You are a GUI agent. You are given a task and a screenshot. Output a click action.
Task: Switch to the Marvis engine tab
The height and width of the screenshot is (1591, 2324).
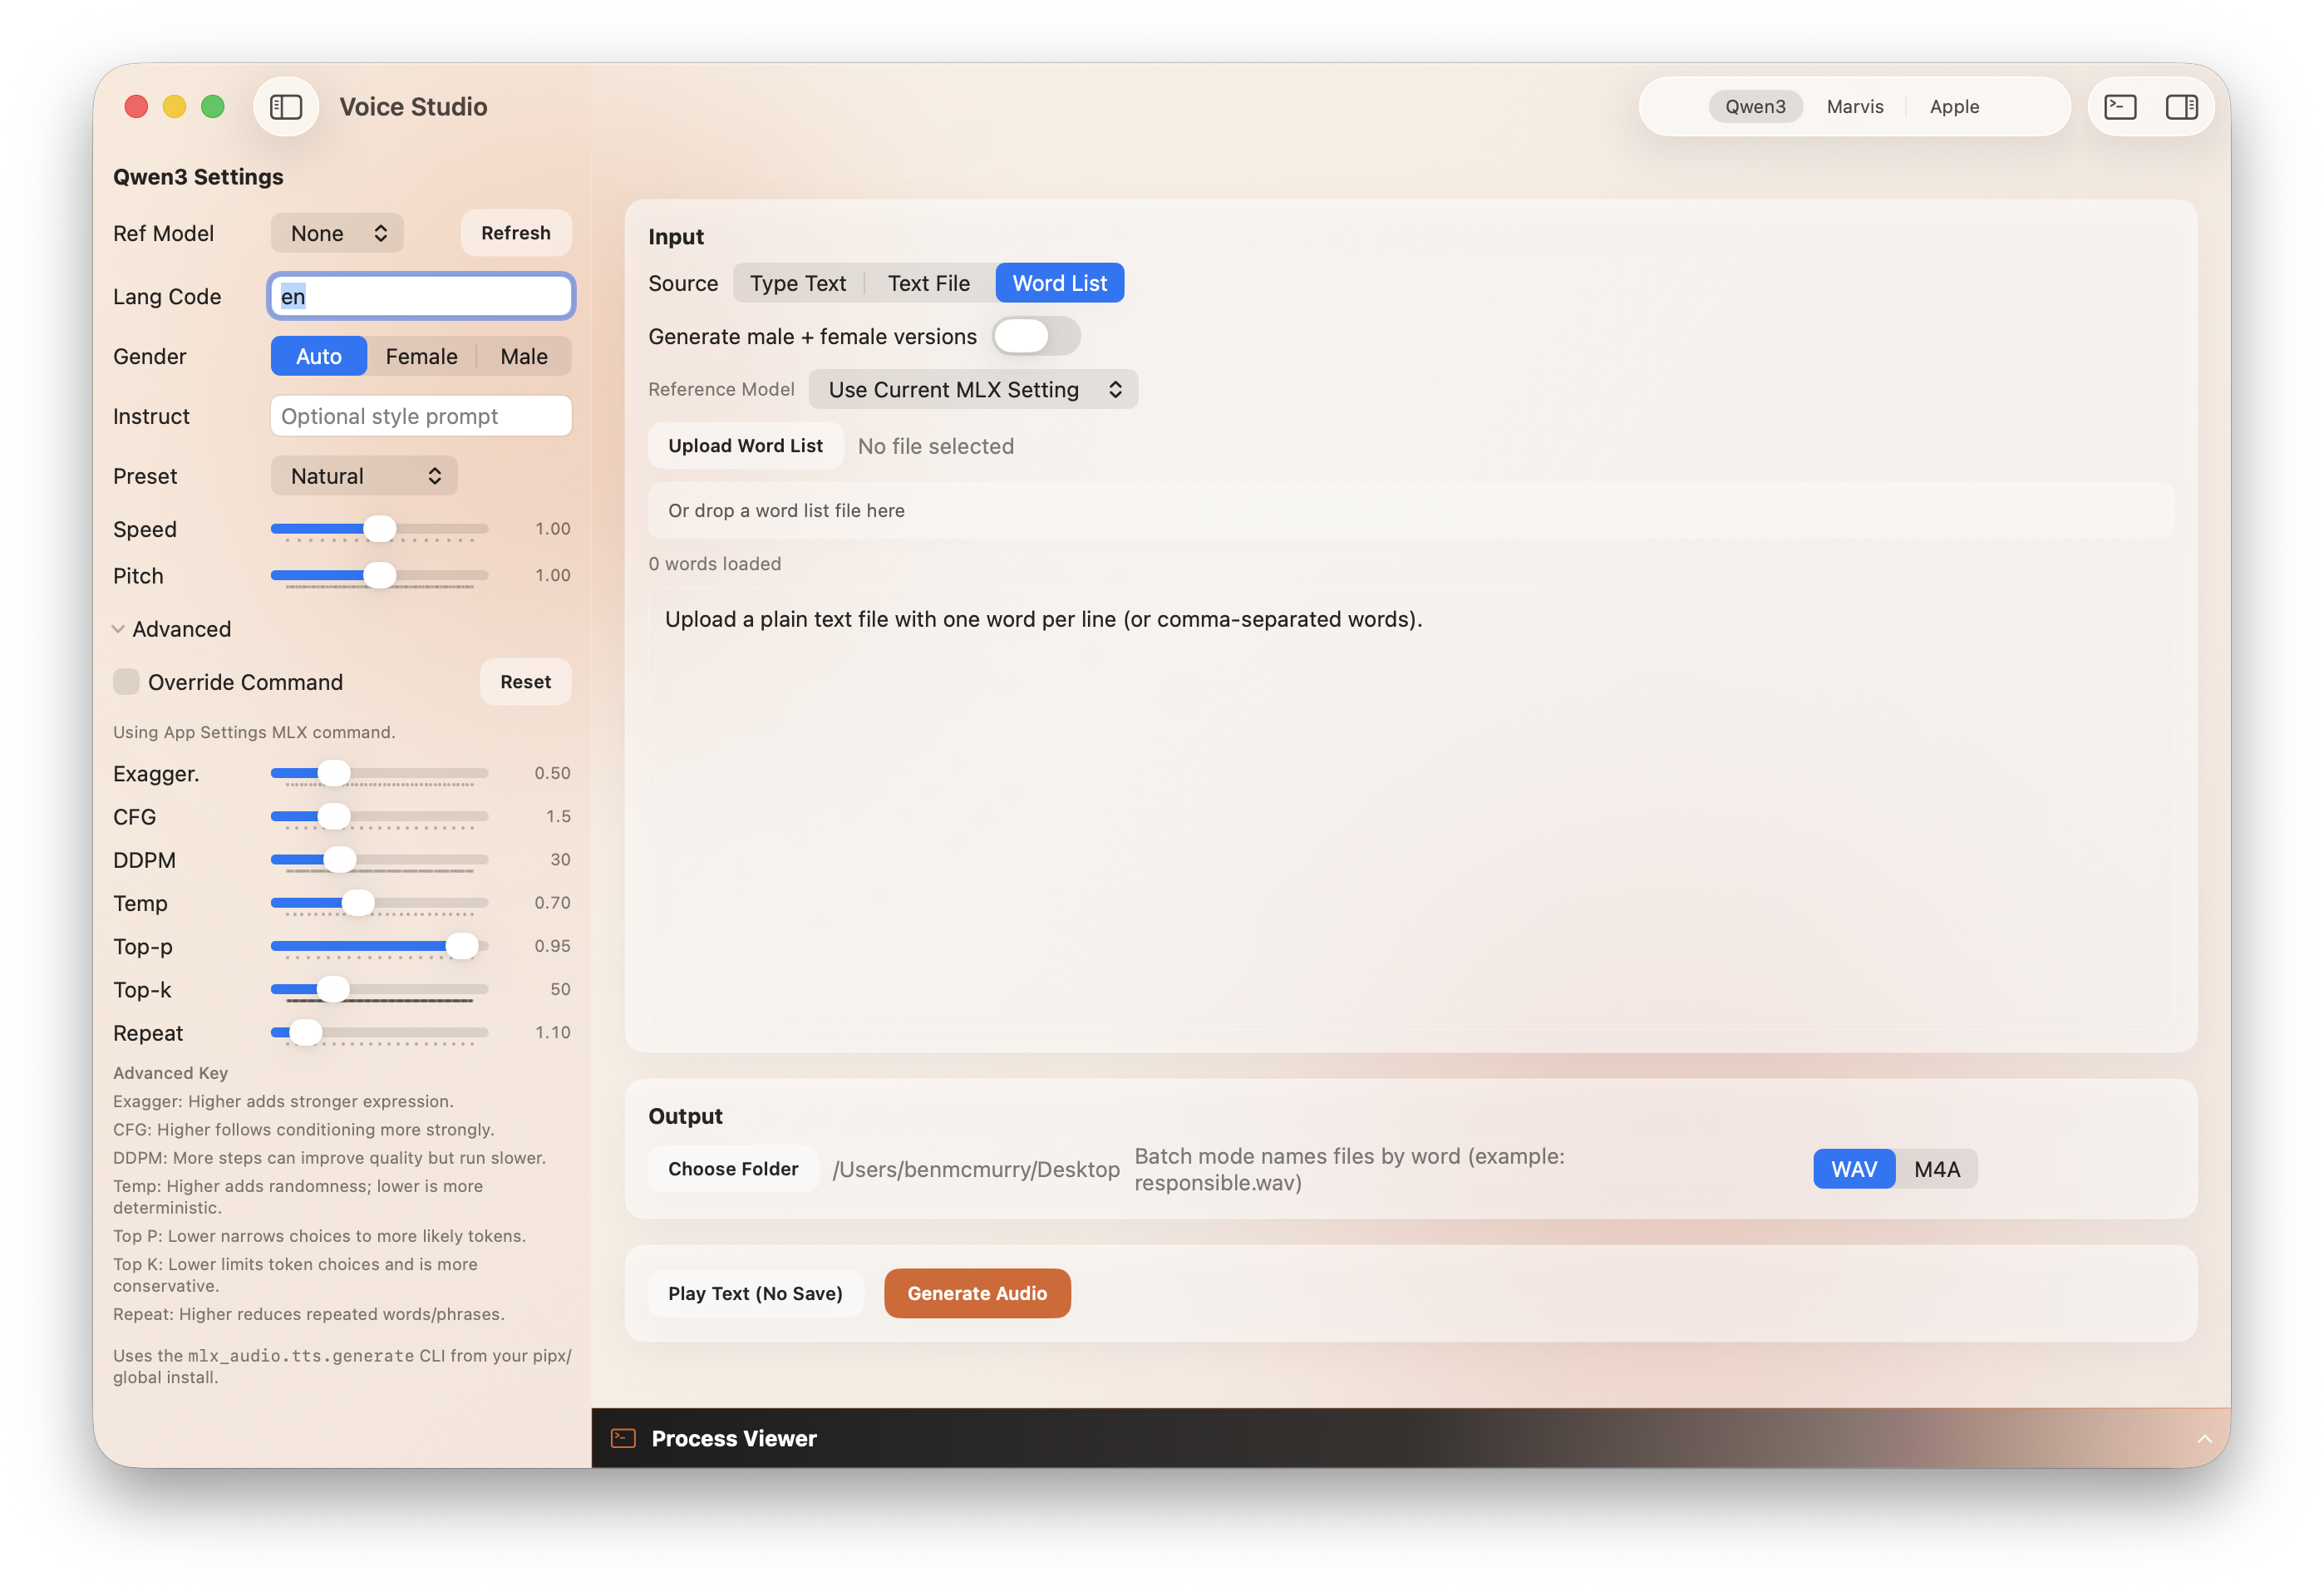1855,107
